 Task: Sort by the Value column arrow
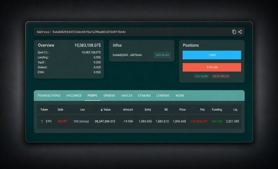(102, 110)
